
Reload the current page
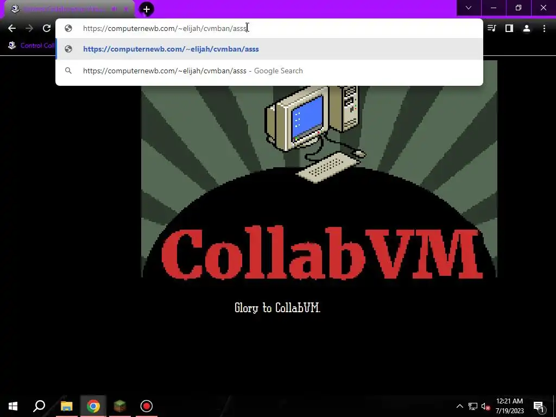coord(47,28)
